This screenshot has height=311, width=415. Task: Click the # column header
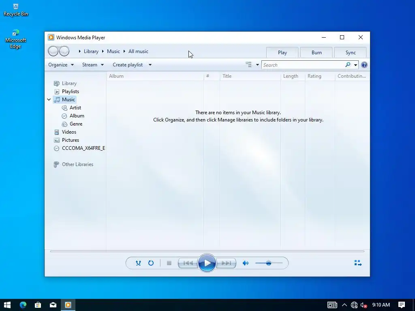click(x=212, y=76)
